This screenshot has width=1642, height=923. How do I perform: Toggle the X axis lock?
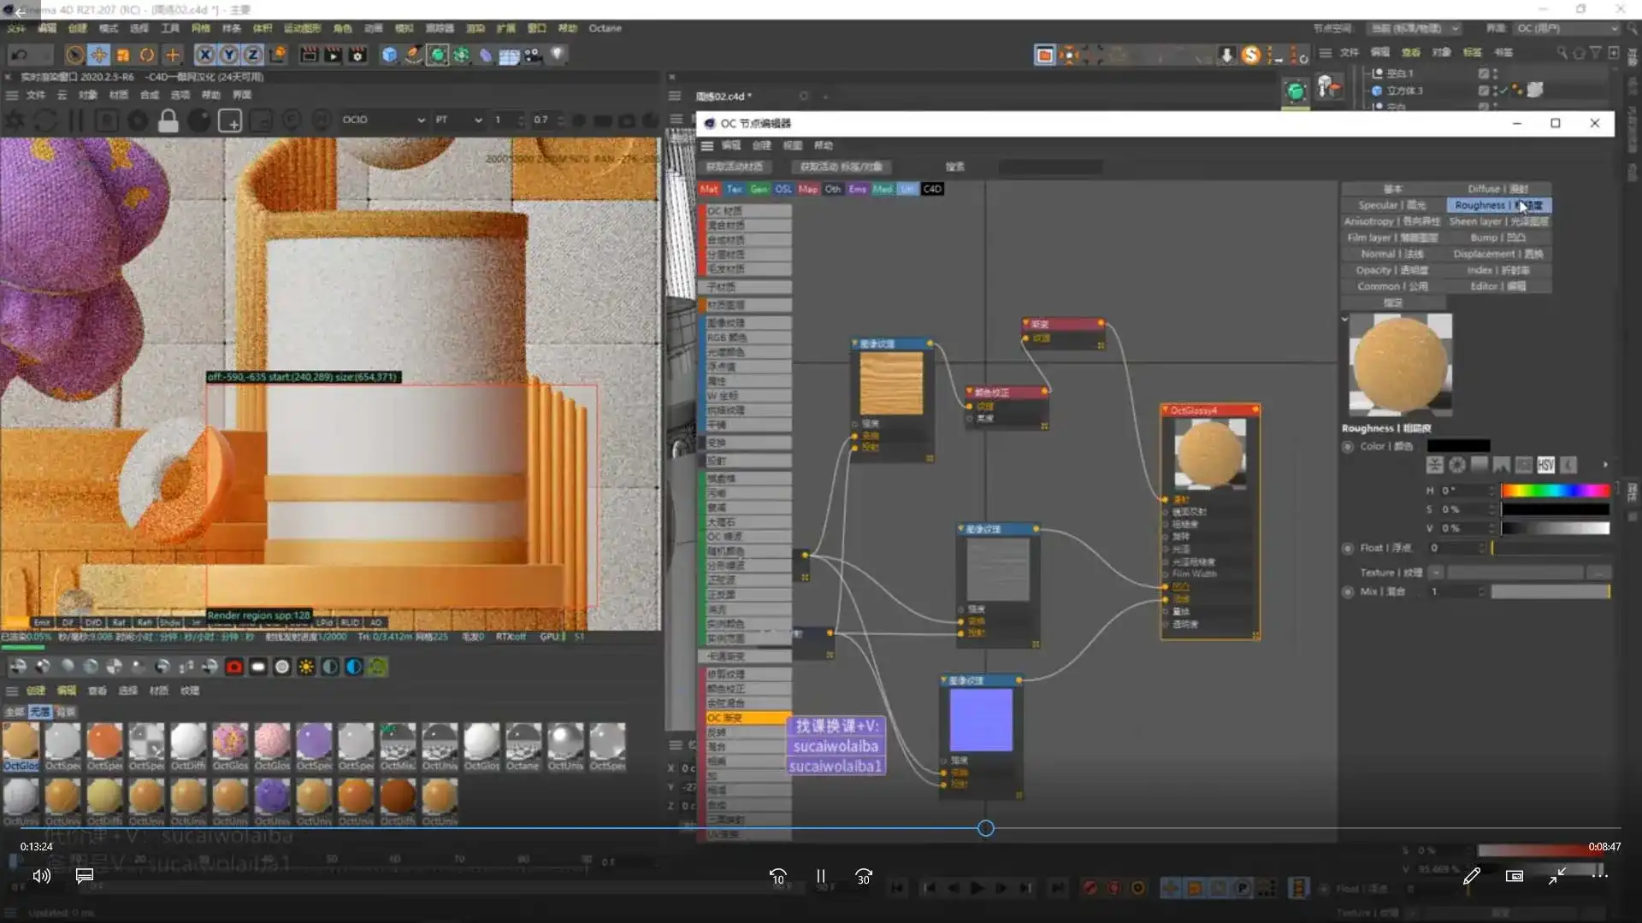(x=205, y=56)
